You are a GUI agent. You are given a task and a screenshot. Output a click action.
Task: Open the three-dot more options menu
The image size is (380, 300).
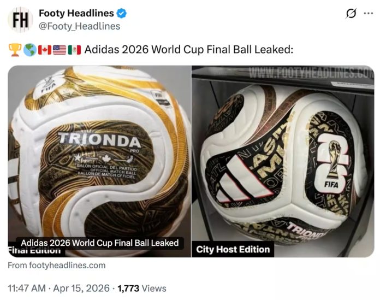(x=368, y=13)
